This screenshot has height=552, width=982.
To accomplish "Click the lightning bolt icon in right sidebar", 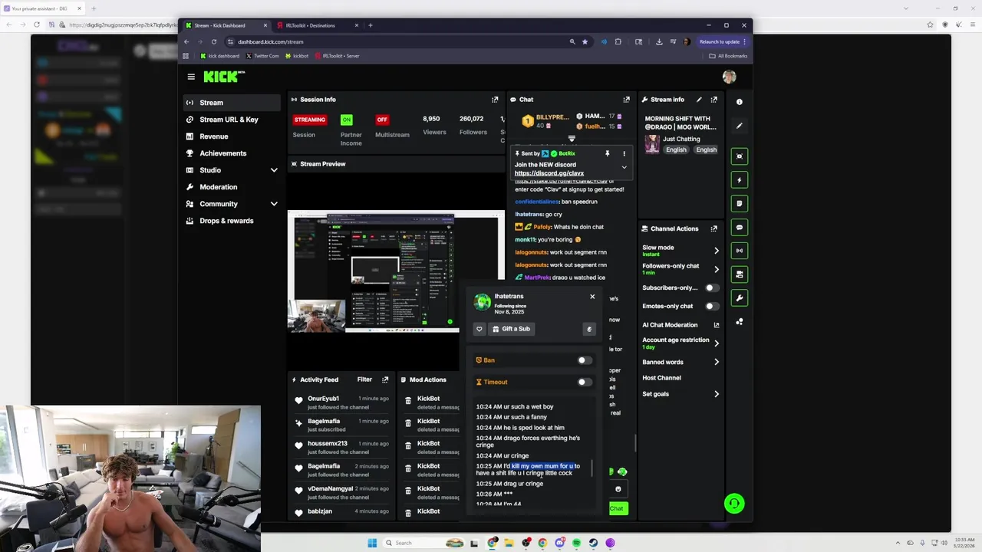I will point(740,180).
